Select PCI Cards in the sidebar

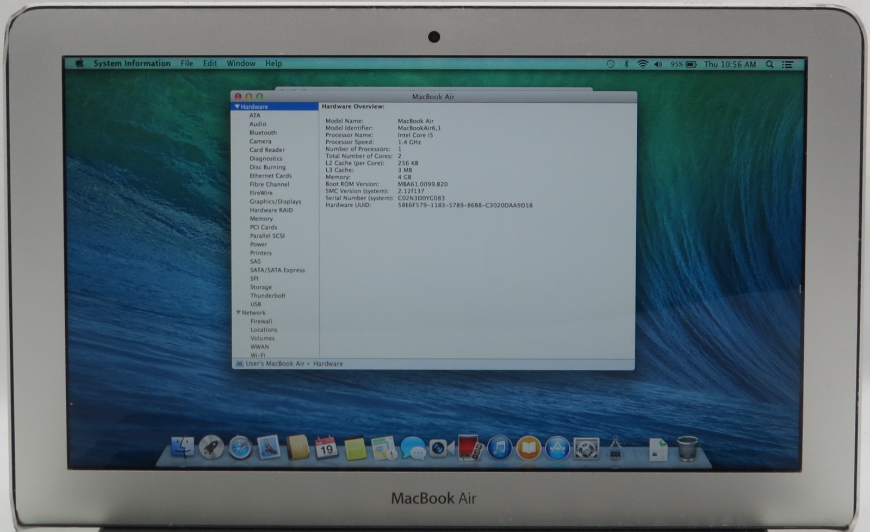263,227
